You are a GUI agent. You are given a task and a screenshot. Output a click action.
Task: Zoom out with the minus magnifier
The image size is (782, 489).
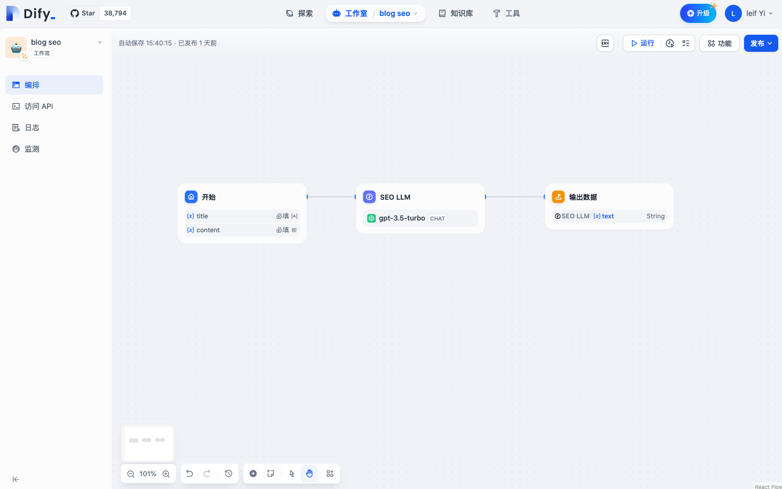pos(131,474)
